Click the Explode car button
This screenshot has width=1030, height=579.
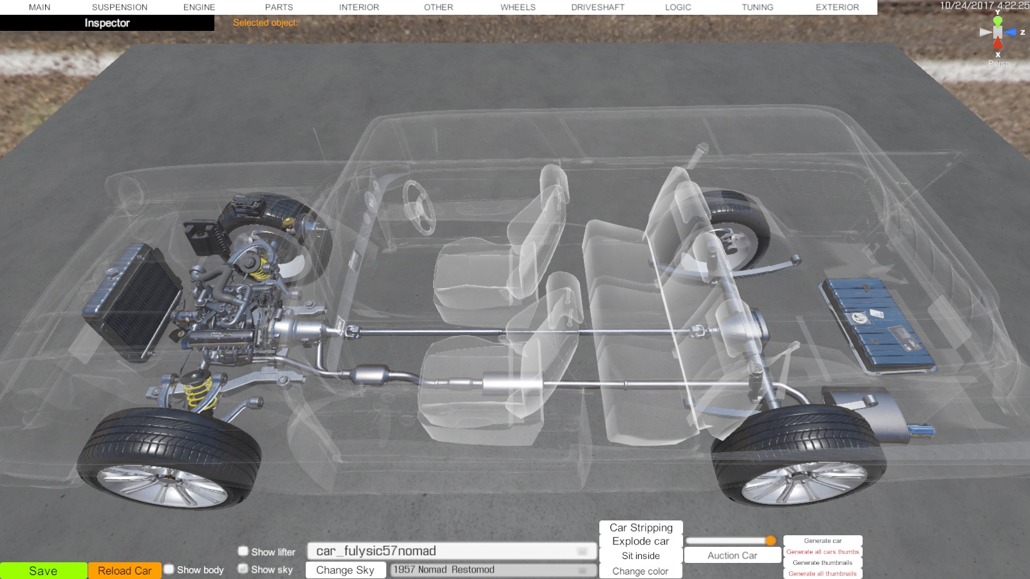(641, 542)
